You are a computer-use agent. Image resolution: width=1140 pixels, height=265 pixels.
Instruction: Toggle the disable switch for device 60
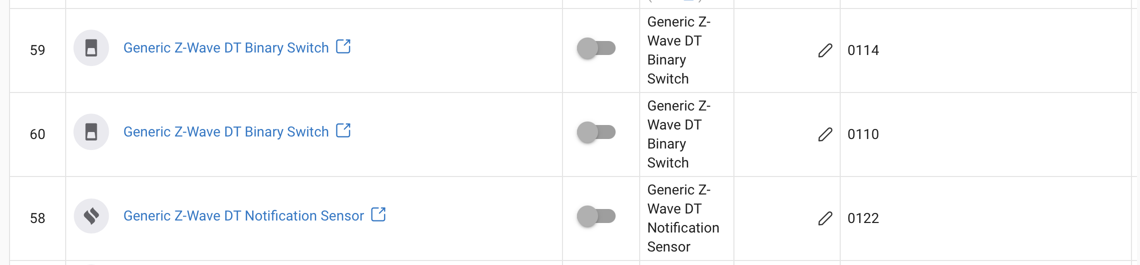point(596,132)
